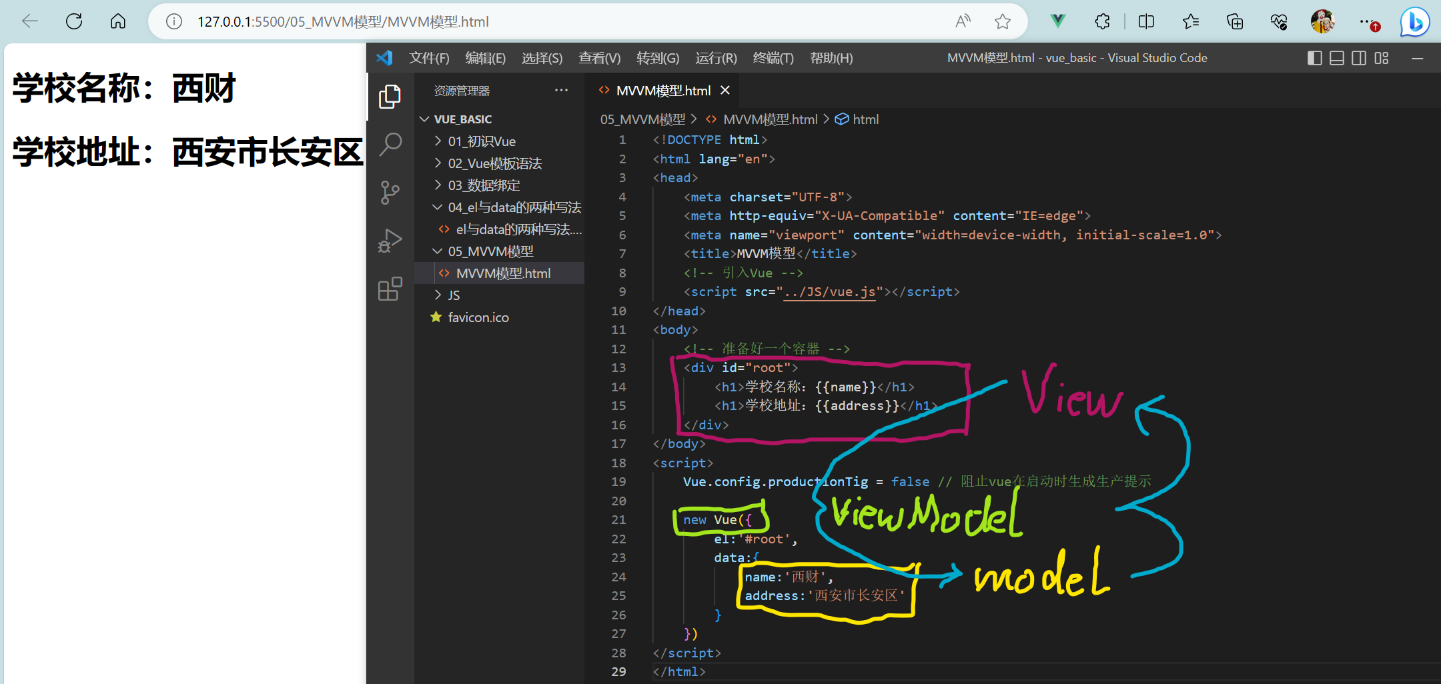Expand 01_初识Vue folder

coord(482,141)
